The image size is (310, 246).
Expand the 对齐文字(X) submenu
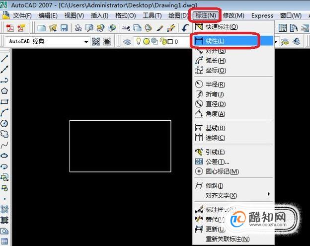point(233,195)
